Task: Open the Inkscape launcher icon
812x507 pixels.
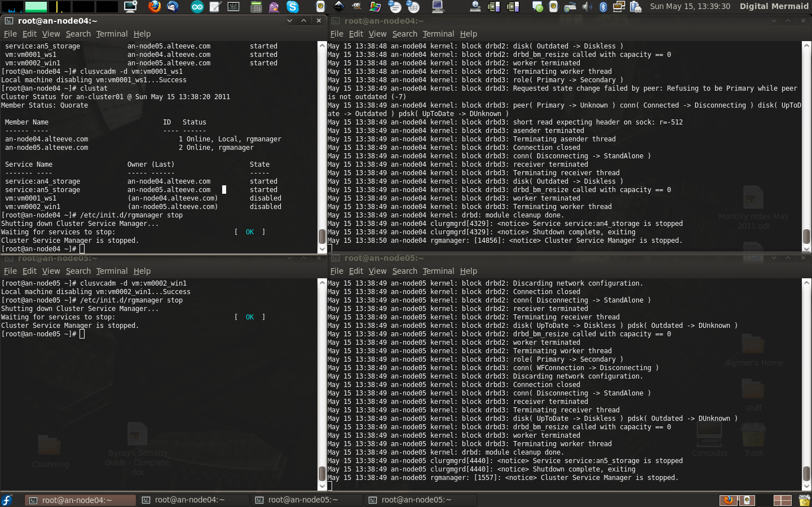Action: [x=339, y=6]
